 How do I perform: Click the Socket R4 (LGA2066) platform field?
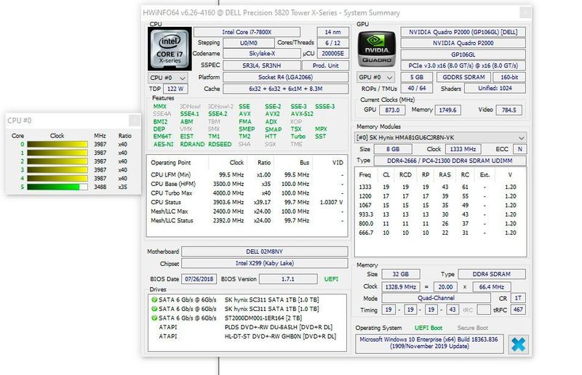(x=285, y=77)
